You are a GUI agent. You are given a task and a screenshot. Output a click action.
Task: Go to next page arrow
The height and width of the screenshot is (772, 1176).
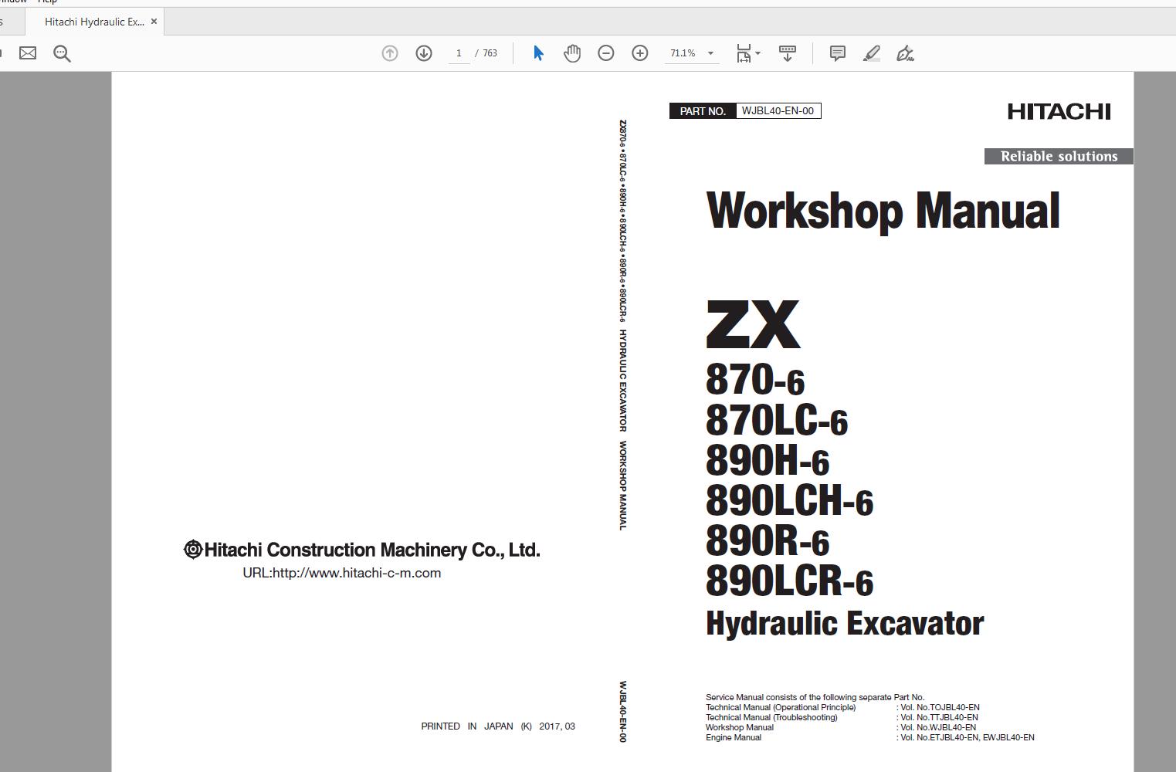click(x=424, y=53)
